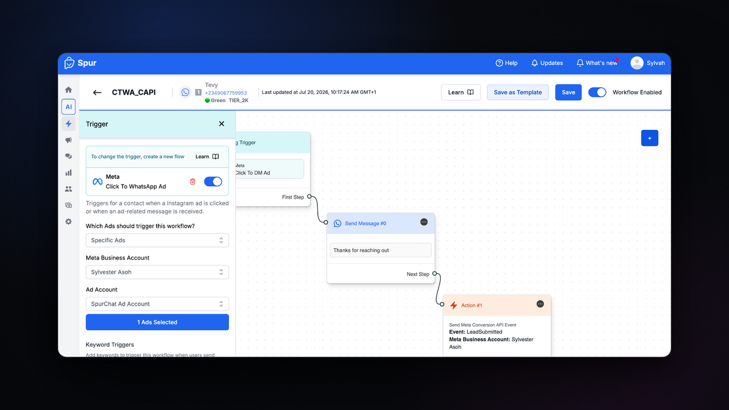Viewport: 729px width, 410px height.
Task: Click the 'Last updated at' timestamp
Action: [319, 92]
